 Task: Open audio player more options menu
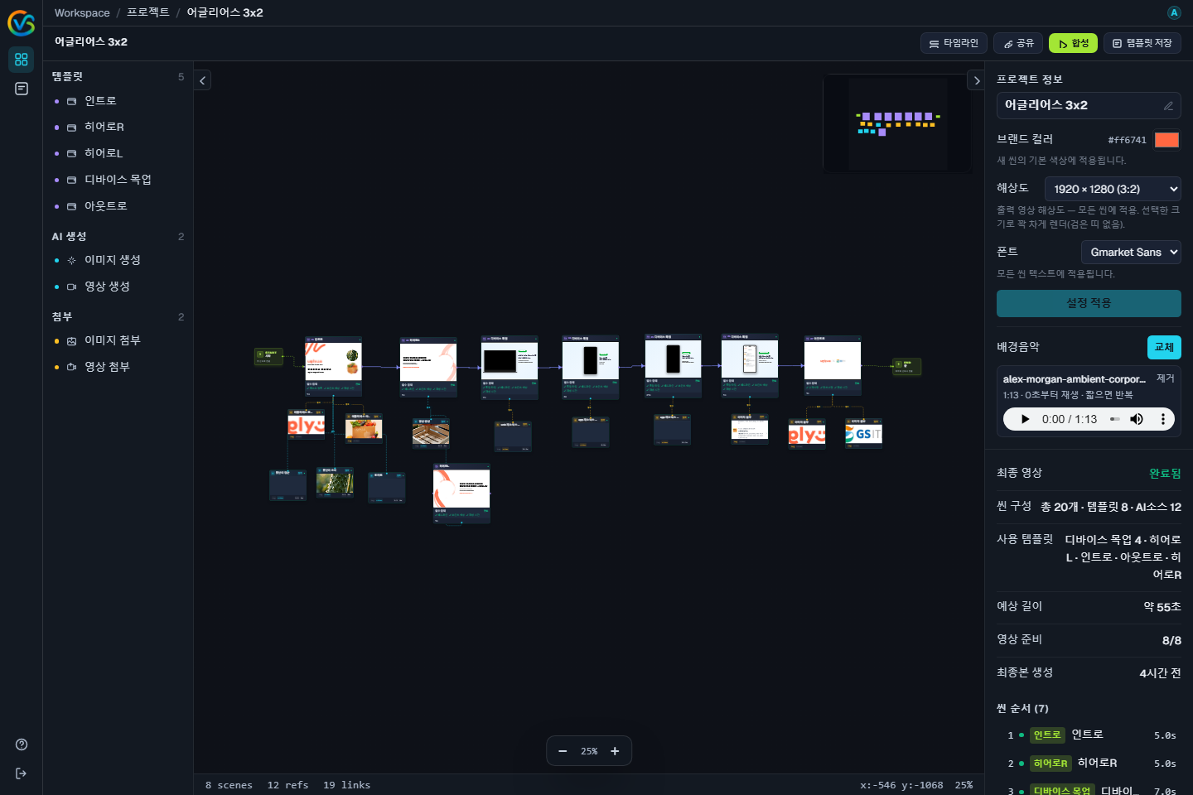(x=1163, y=419)
